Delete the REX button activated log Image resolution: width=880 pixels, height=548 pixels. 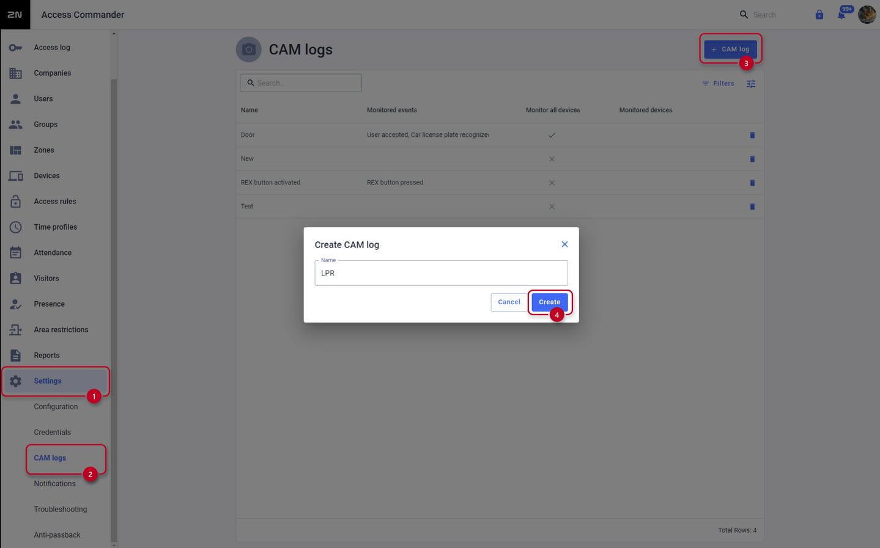click(x=752, y=183)
